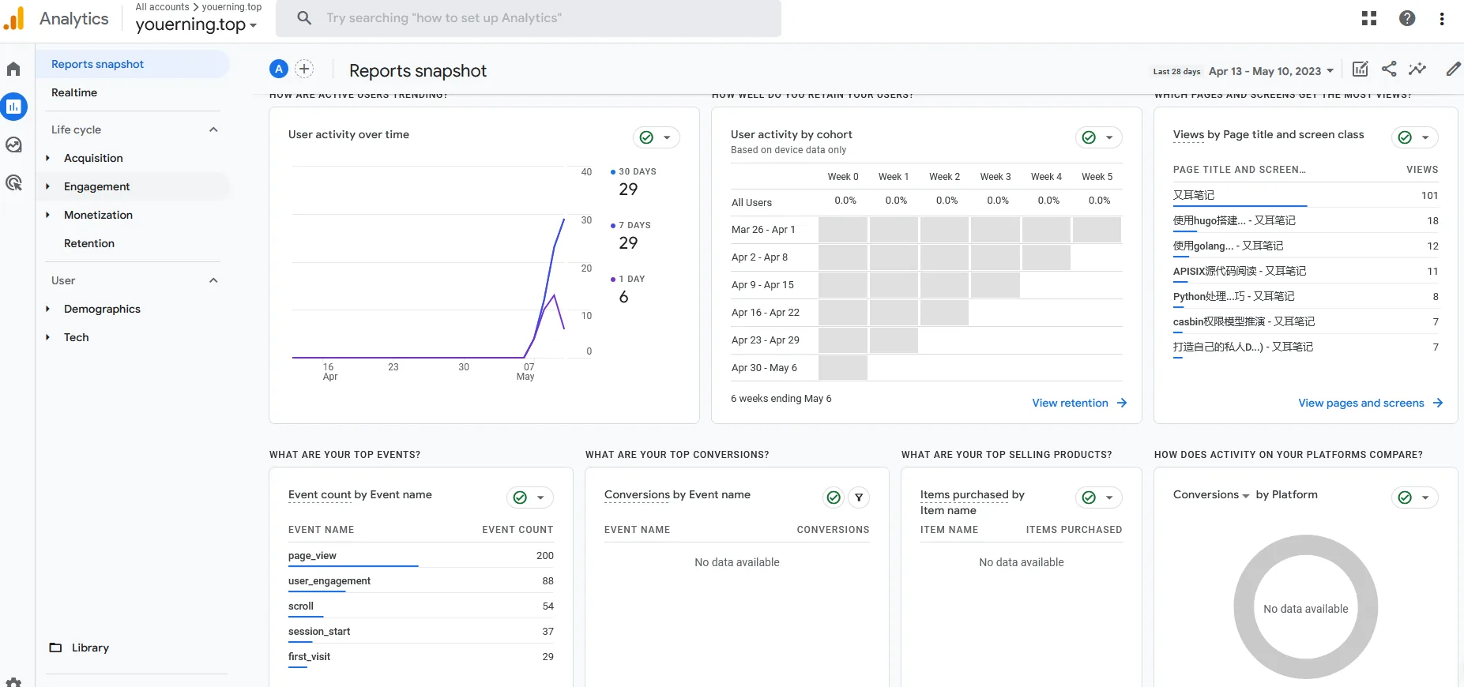This screenshot has width=1464, height=687.
Task: Open the vertical three-dot menu
Action: pos(1442,18)
